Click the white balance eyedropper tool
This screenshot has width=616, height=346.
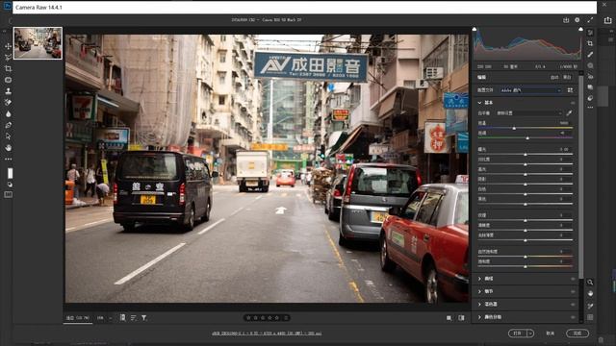(x=569, y=113)
